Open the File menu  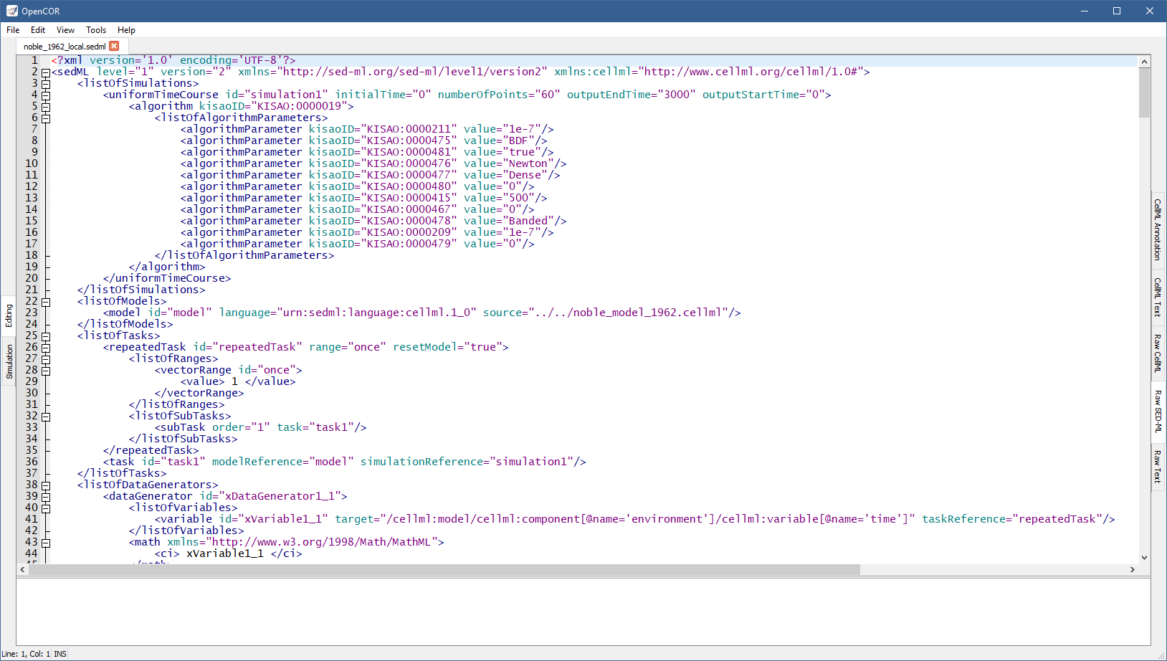(x=13, y=30)
